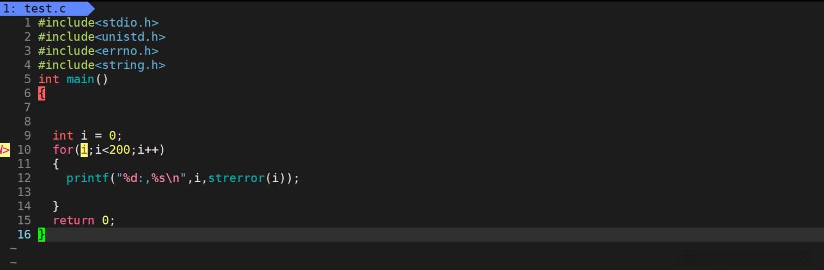Click the number 200 in loop condition
The height and width of the screenshot is (270, 824).
click(119, 149)
